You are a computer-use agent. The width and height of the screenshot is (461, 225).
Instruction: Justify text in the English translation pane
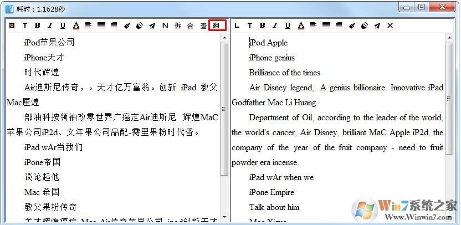326,25
